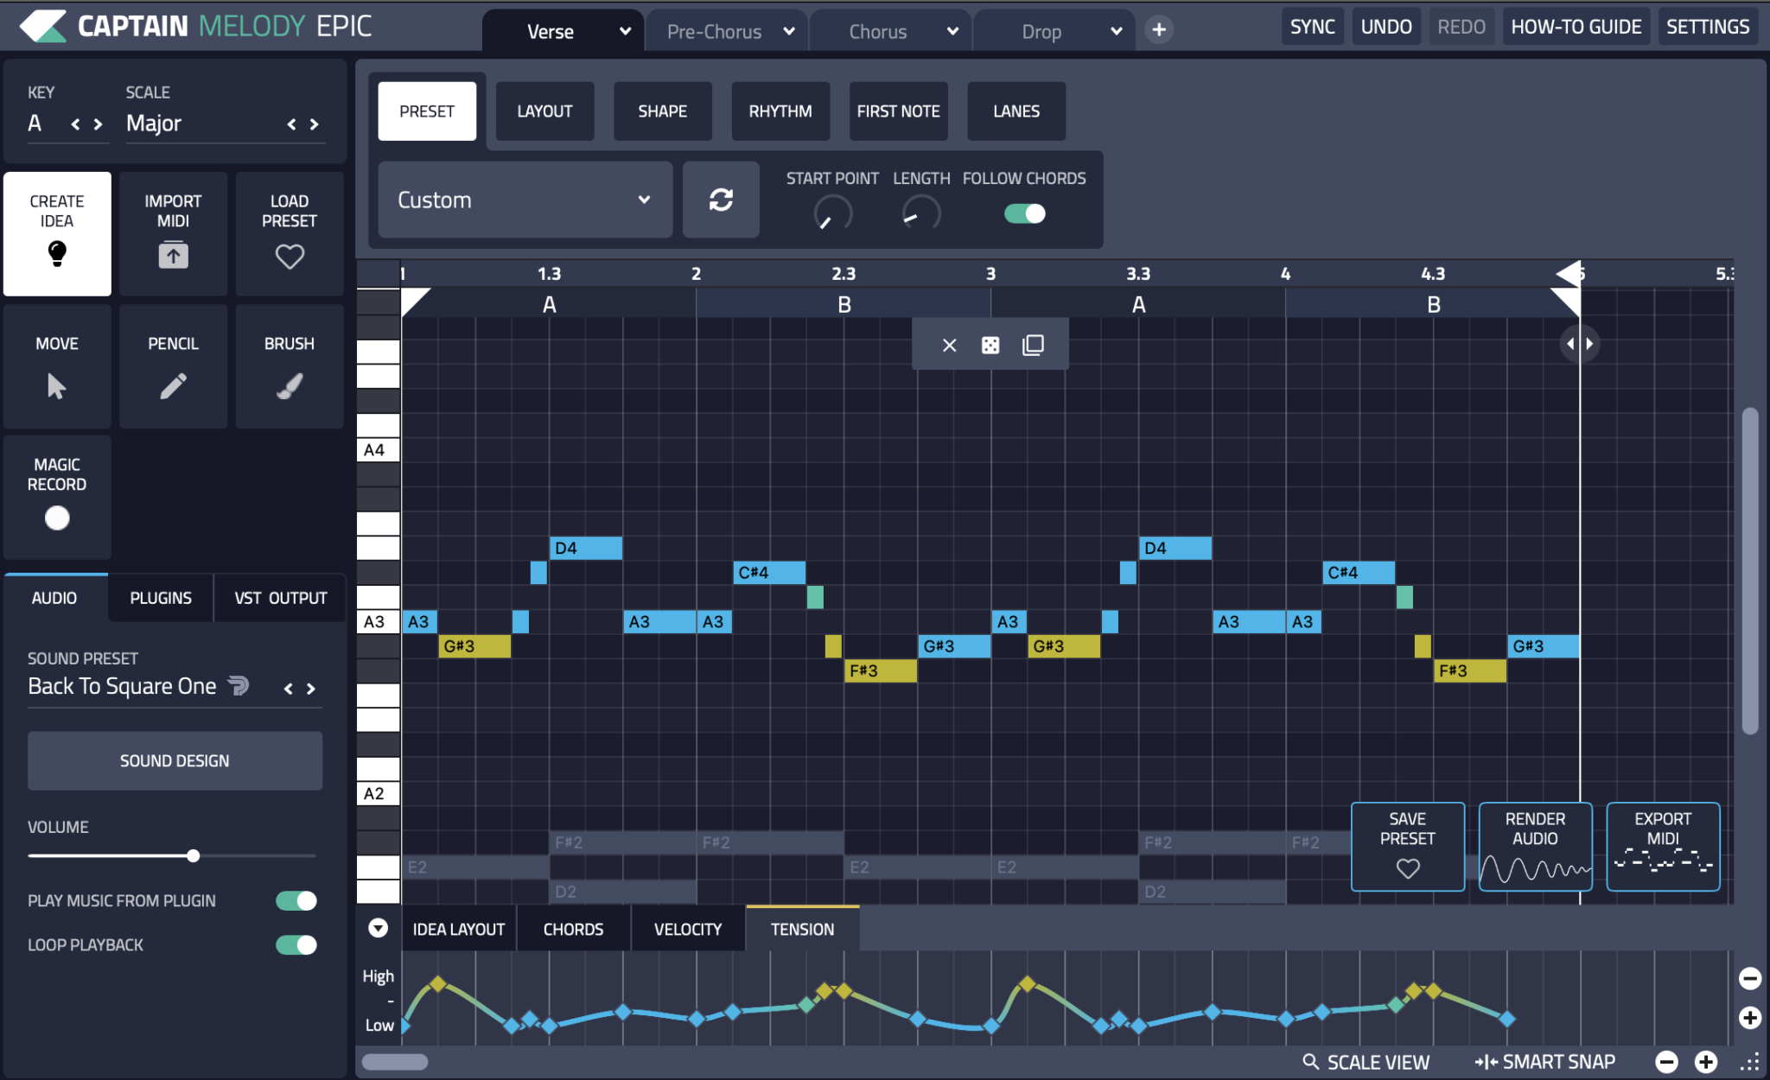Adjust the Volume slider

pos(192,855)
